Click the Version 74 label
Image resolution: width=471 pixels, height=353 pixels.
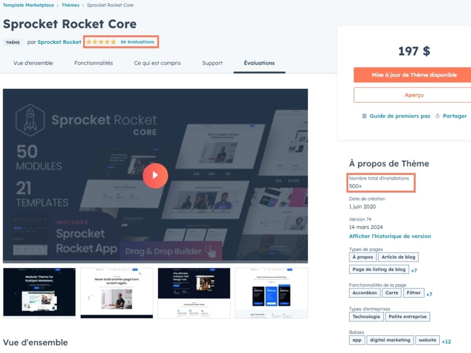(360, 219)
